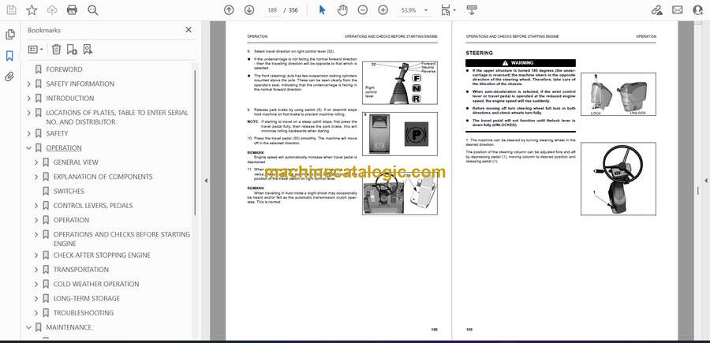The width and height of the screenshot is (710, 343).
Task: Expand the INTRODUCTION bookmark
Action: click(29, 99)
